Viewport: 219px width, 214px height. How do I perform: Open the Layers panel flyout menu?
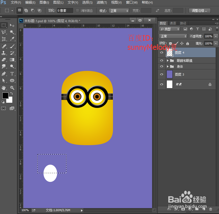[217, 23]
